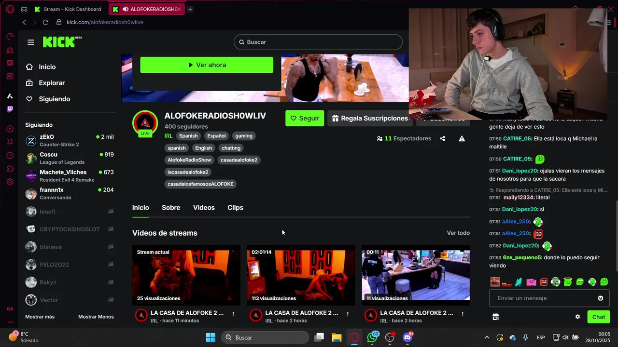This screenshot has height=347, width=618.
Task: Switch to the Clips tab
Action: point(235,208)
